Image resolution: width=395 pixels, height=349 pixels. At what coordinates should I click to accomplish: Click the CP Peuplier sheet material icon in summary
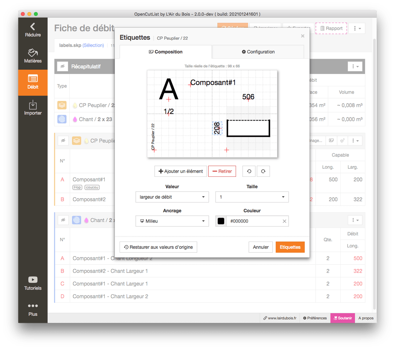[x=62, y=105]
